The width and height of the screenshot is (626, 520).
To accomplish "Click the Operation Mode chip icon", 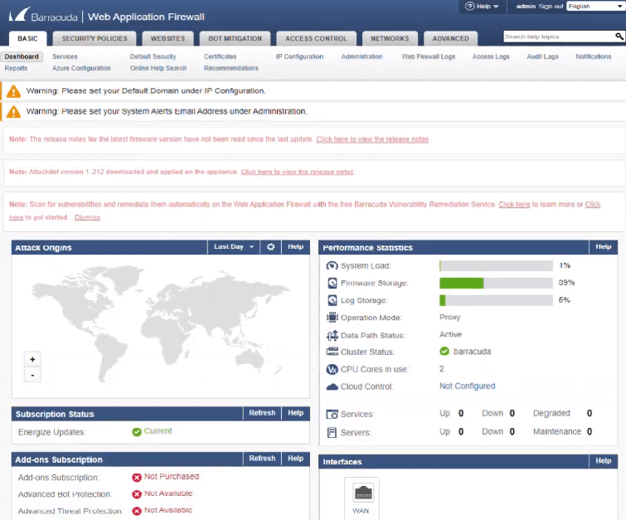I will click(x=332, y=318).
